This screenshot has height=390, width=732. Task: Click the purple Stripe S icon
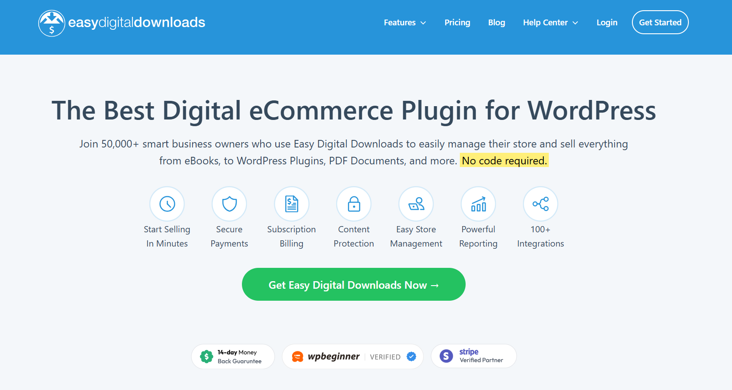446,356
